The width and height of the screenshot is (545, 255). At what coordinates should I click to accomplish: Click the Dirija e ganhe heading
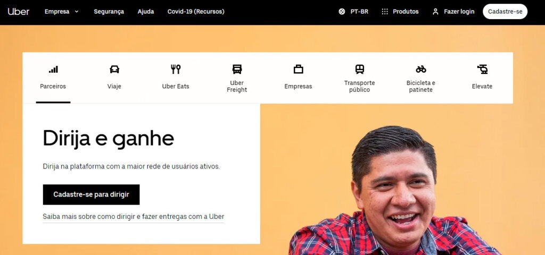click(x=109, y=139)
